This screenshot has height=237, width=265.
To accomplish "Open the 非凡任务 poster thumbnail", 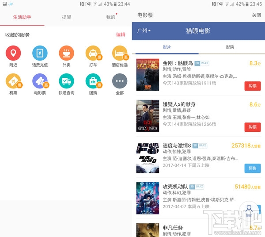I will tap(148, 230).
